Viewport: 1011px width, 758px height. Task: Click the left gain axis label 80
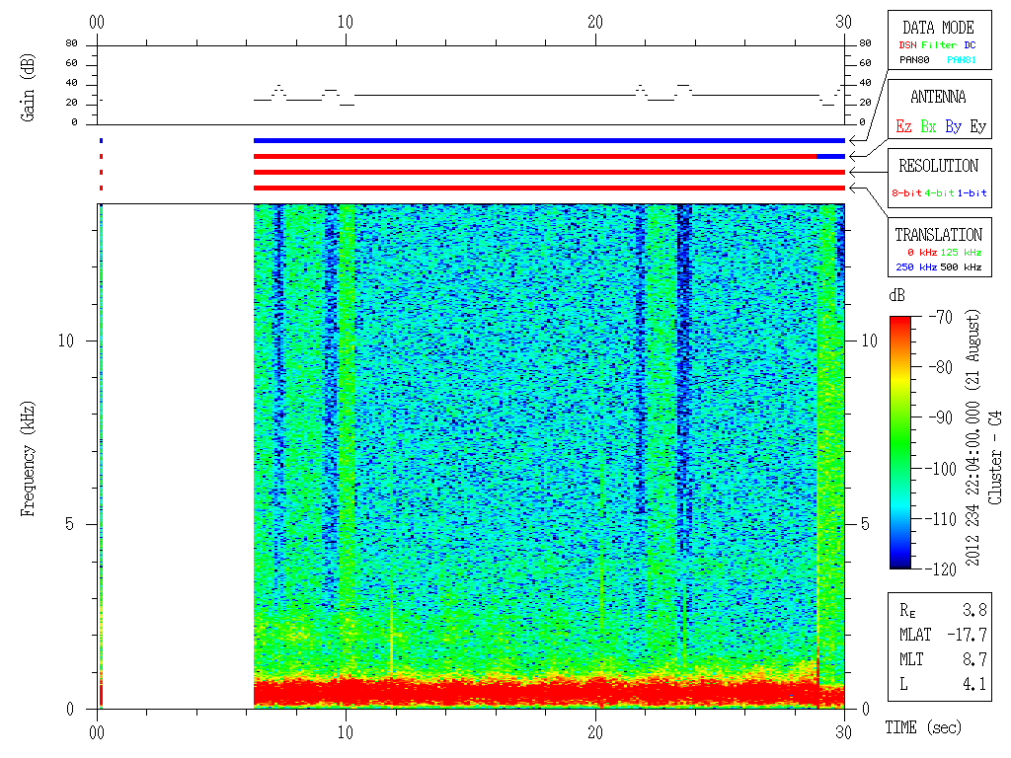click(71, 43)
